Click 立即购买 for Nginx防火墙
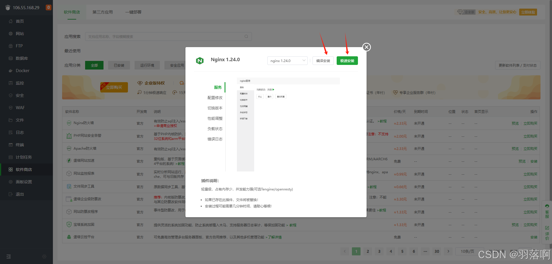This screenshot has height=264, width=552. pos(530,123)
